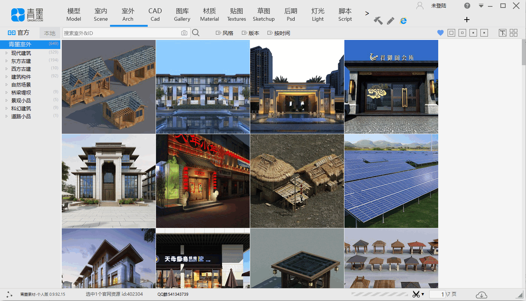Select the solar panel field thumbnail
The height and width of the screenshot is (301, 526).
coord(391,181)
